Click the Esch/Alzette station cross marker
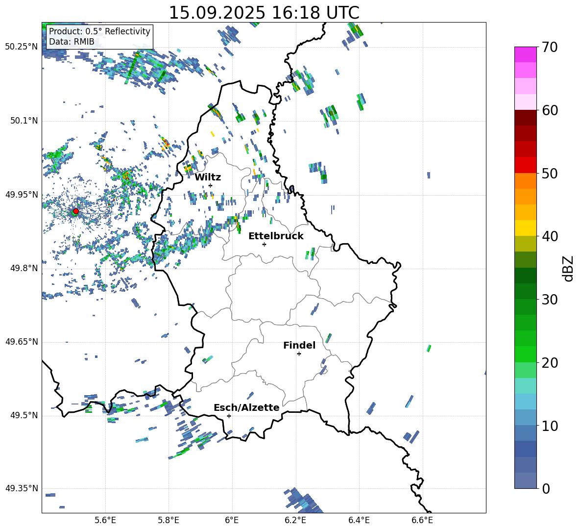This screenshot has width=580, height=530. coord(229,416)
